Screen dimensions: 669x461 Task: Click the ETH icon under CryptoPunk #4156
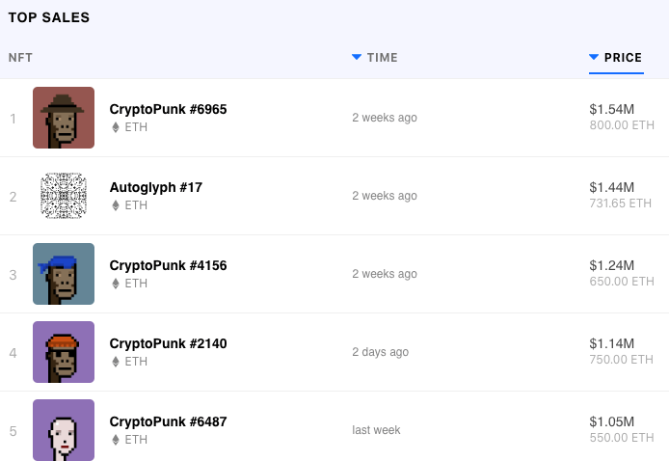pyautogui.click(x=116, y=284)
